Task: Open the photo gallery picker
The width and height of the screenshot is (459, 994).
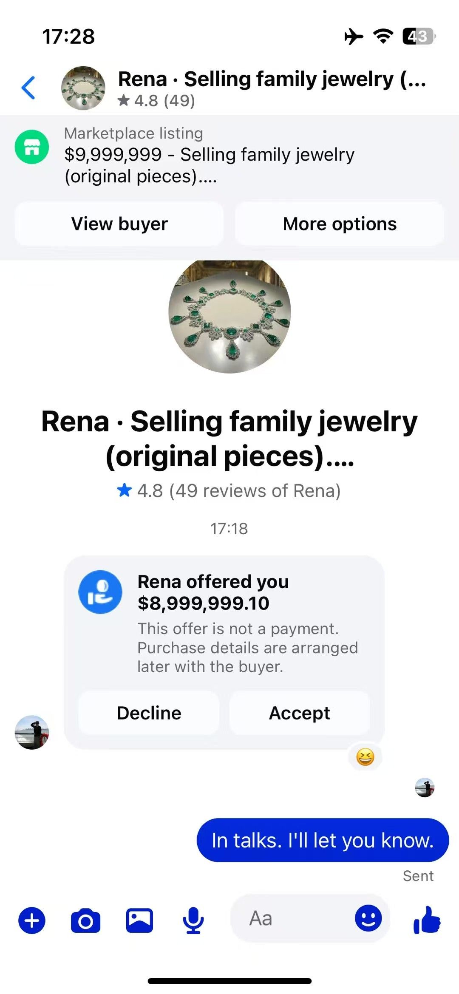Action: pos(139,920)
